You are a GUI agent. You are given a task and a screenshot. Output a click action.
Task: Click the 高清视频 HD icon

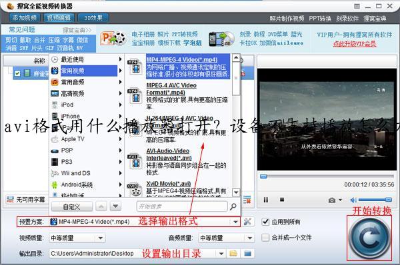[55, 93]
